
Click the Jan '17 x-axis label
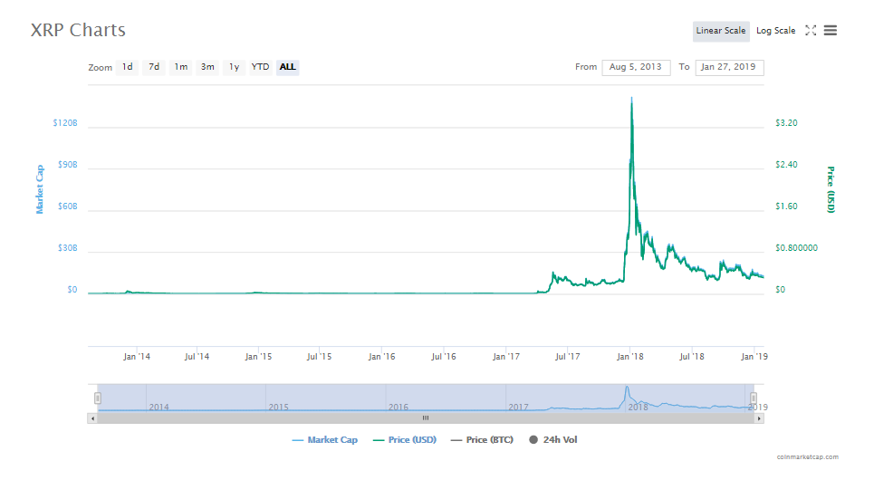point(505,356)
